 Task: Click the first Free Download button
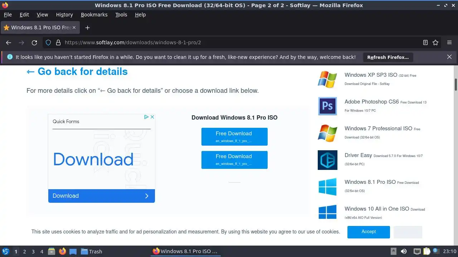234,137
